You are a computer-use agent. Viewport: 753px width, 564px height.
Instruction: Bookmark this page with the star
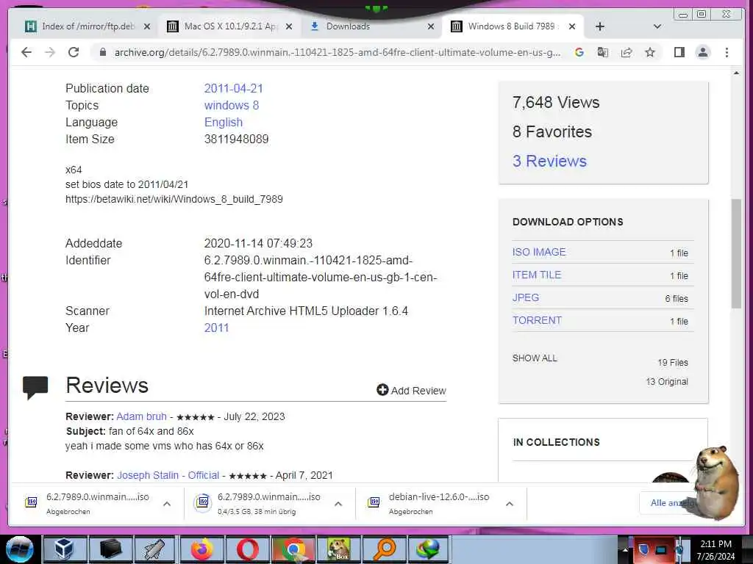tap(650, 52)
